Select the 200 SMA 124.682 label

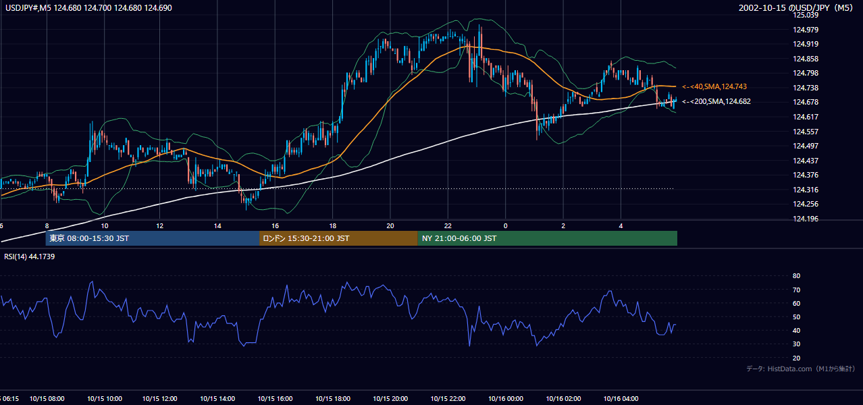(x=716, y=102)
